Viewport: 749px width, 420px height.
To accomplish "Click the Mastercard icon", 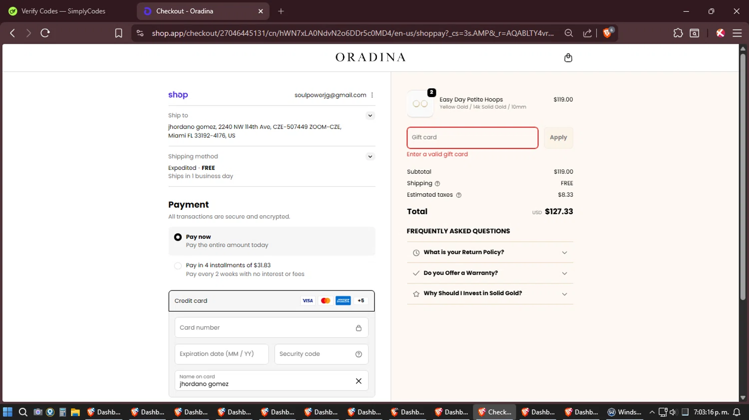I will (x=326, y=300).
